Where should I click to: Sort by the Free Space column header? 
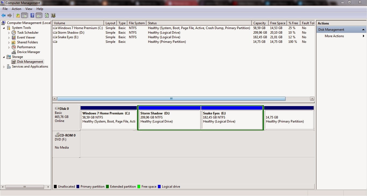(278, 23)
